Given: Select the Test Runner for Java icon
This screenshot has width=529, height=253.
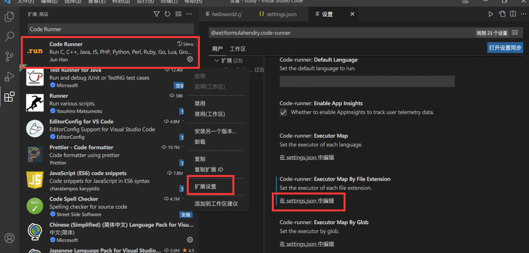Looking at the screenshot, I should 35,77.
